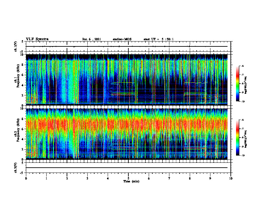Image resolution: width=260 pixels, height=200 pixels.
Task: Click the "-10" tick on ch.1 colorbar
Action: click(x=243, y=102)
